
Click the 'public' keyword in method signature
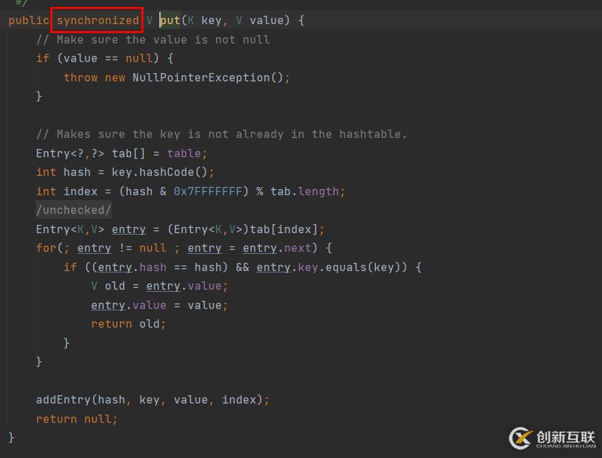[29, 20]
